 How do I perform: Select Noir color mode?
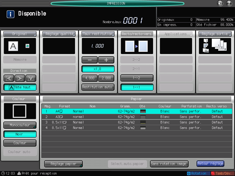pos(20,134)
